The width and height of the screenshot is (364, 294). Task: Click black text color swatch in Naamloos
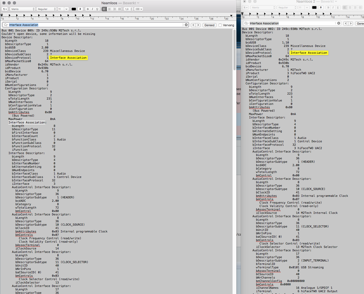click(x=74, y=9)
